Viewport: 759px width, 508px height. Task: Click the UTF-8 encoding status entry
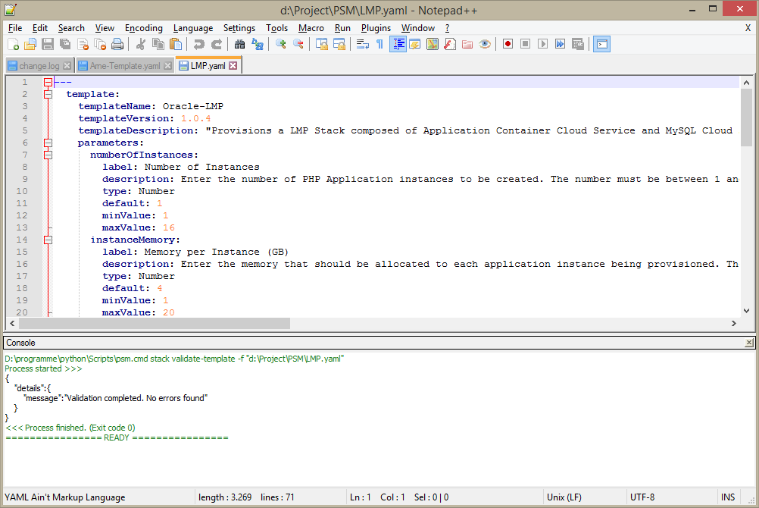pyautogui.click(x=642, y=497)
